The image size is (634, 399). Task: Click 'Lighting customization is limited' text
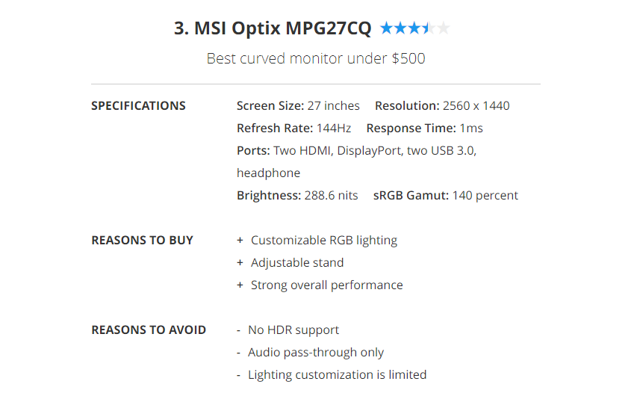[x=337, y=375]
